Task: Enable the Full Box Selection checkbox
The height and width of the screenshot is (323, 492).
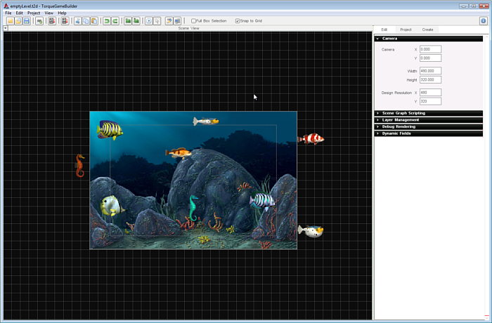Action: click(194, 21)
